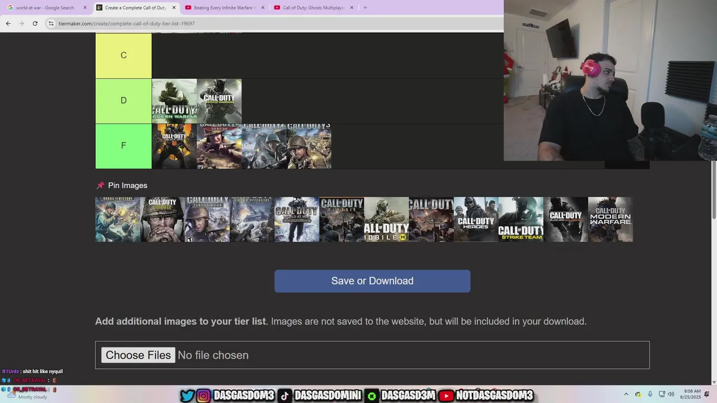
Task: Pick the Modern Warfare 2019 cover in image pool
Action: pos(611,219)
